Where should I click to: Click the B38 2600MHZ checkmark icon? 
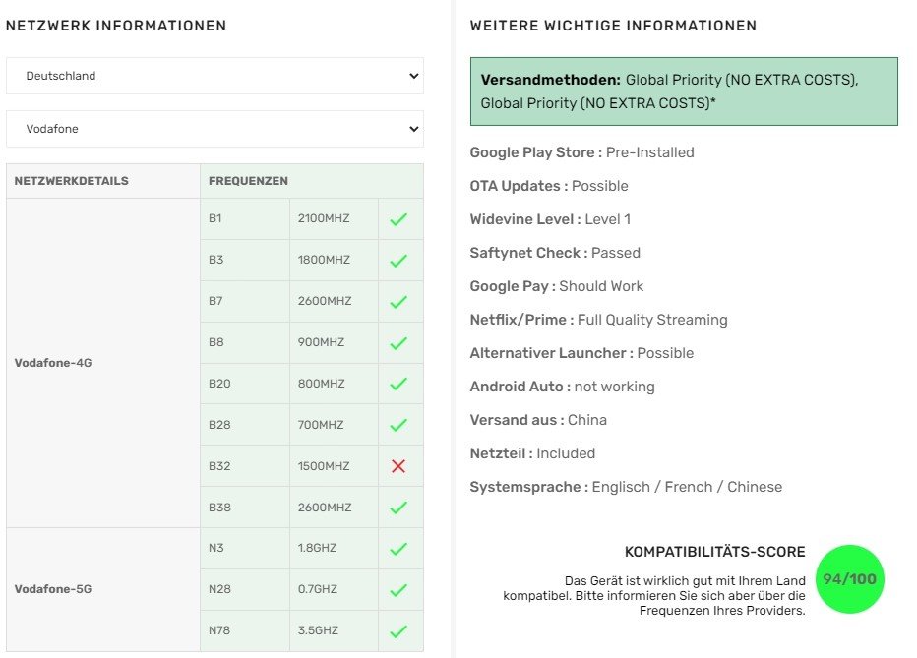click(398, 508)
